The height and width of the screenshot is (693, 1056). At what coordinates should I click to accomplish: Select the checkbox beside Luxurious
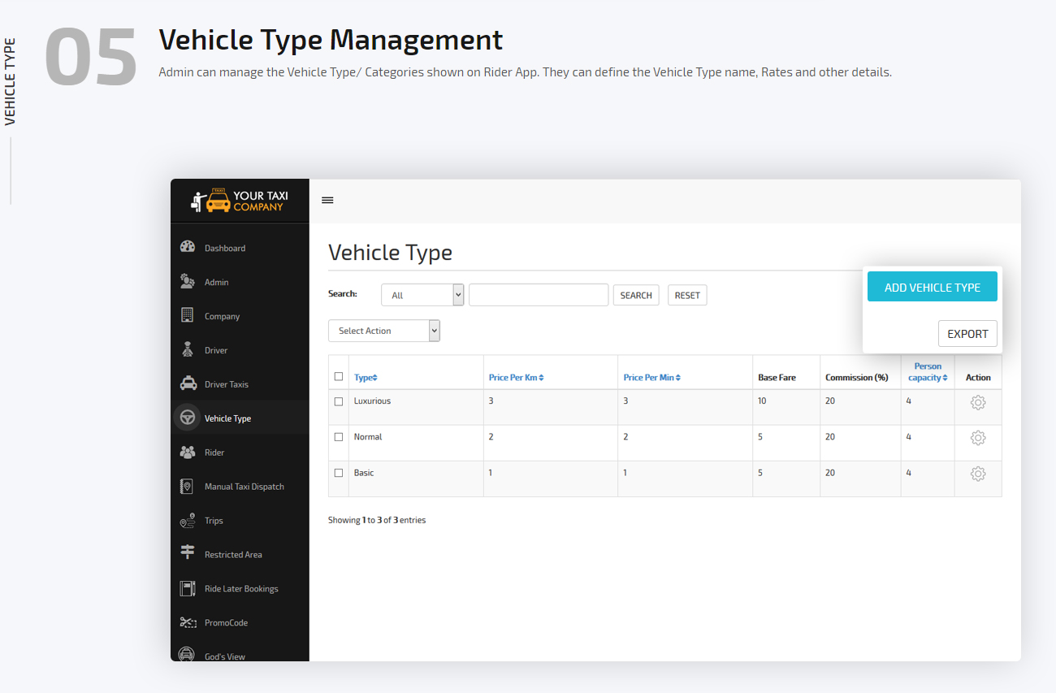[x=338, y=401]
